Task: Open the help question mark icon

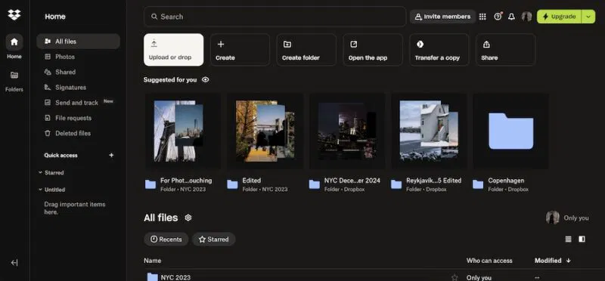Action: 498,17
